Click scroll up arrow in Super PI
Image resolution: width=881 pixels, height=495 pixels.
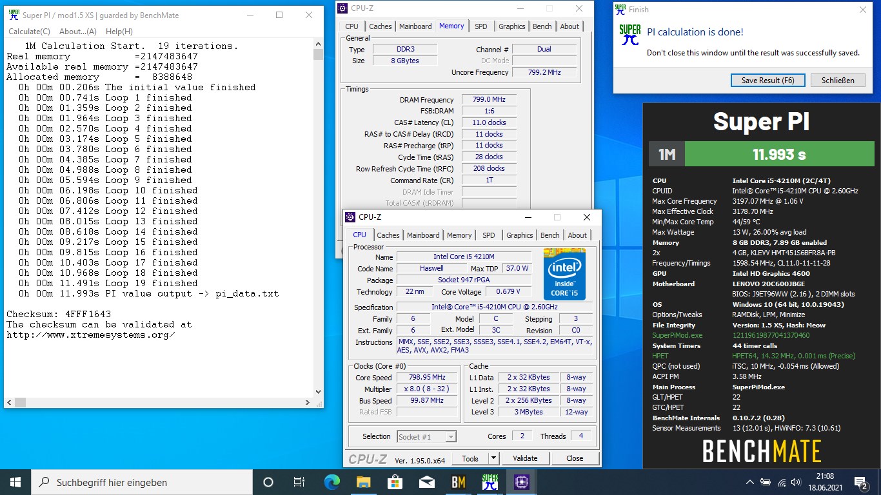tap(318, 44)
